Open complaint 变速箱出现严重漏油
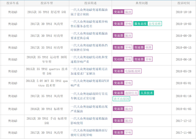 pos(89,109)
